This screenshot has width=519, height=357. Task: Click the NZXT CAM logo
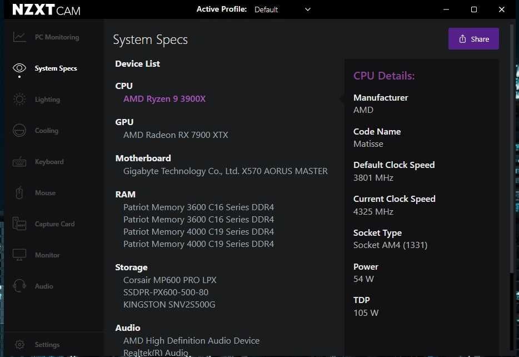click(x=46, y=9)
